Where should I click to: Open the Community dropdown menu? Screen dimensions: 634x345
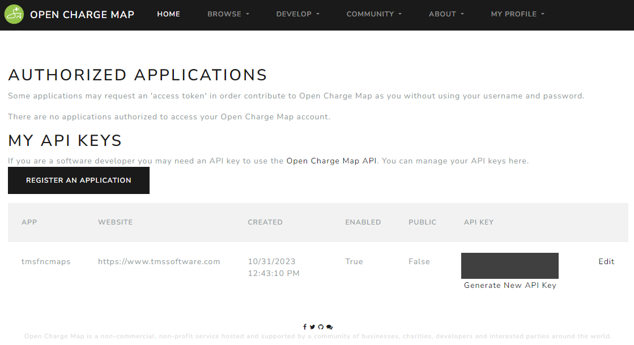click(374, 14)
